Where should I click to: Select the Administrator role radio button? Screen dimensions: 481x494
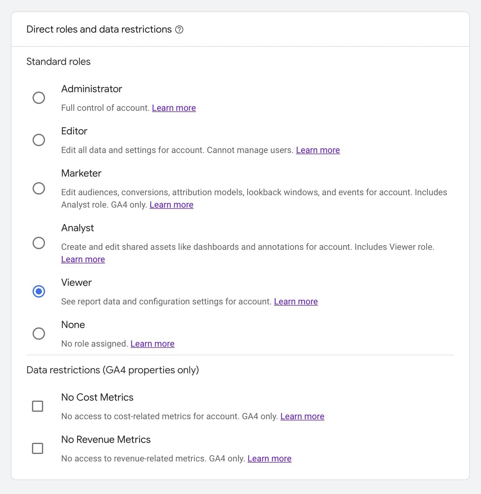(39, 98)
